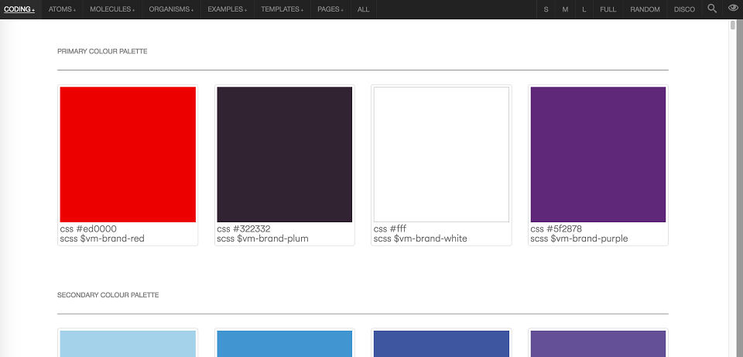Click the SECONDARY COLOUR PALETTE heading

pyautogui.click(x=108, y=295)
